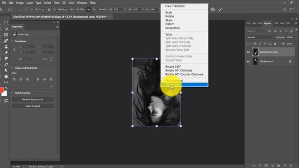Screen dimensions: 299x168
Task: Click the white background color swatch
Action: pyautogui.click(x=5, y=93)
